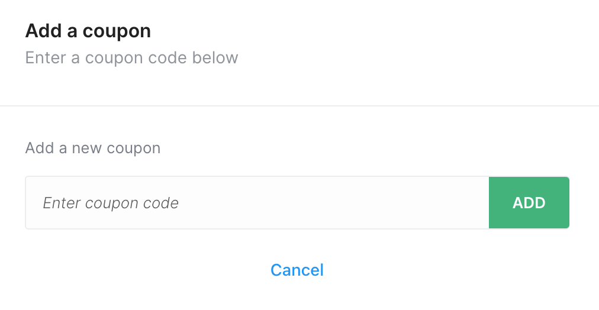Click the green ADD button
599x310 pixels.
click(x=529, y=203)
